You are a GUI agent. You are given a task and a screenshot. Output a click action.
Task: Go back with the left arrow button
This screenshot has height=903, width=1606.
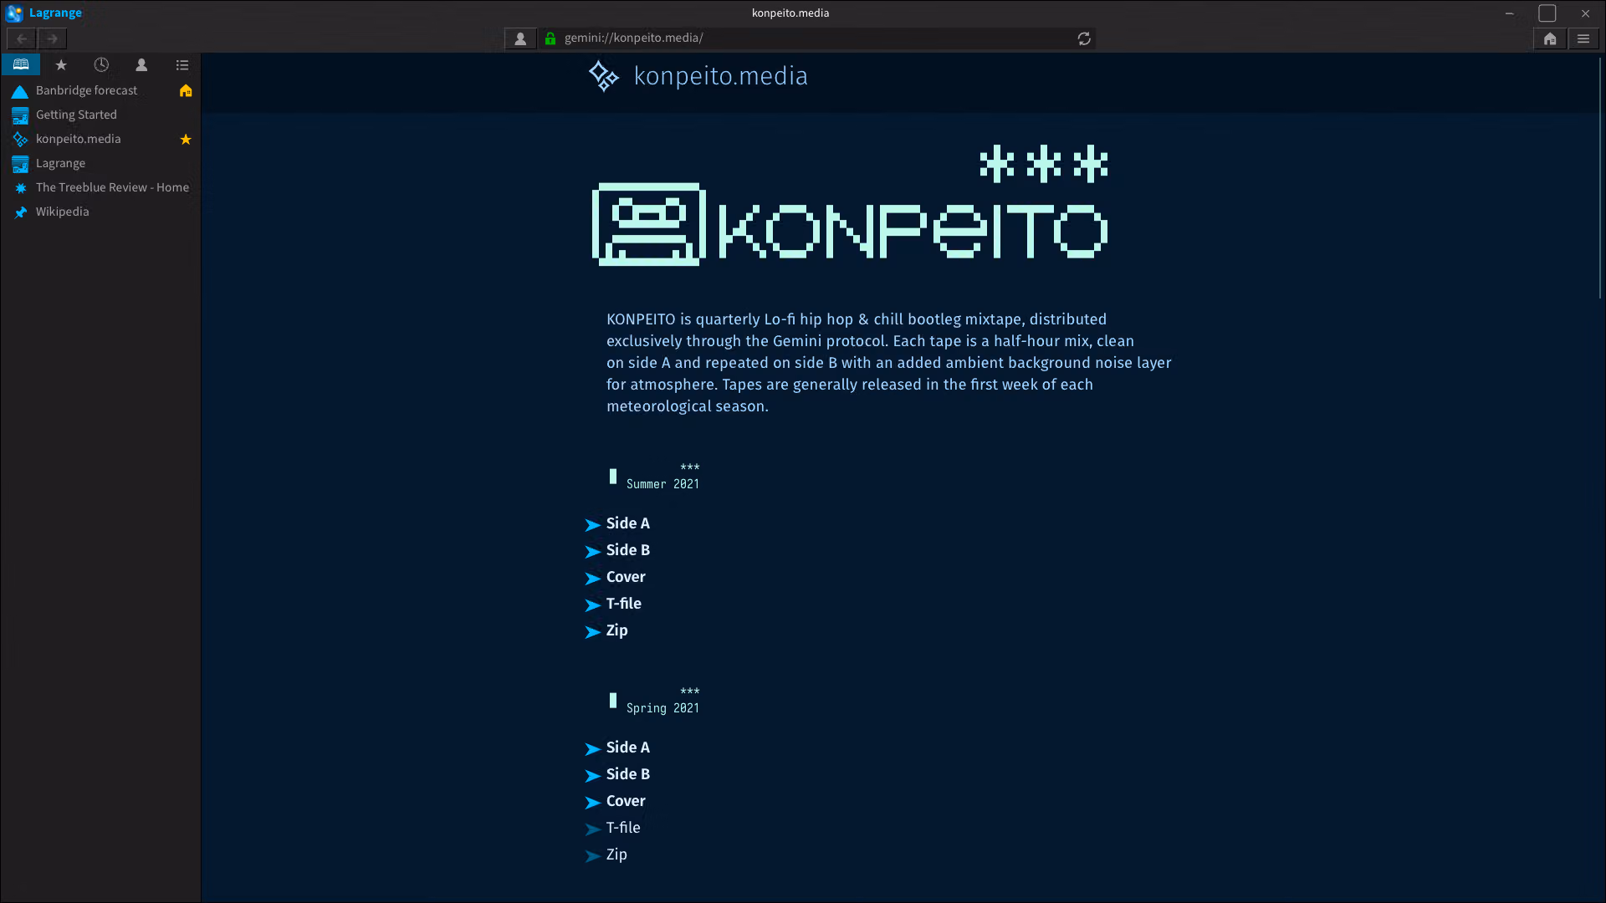(x=22, y=38)
